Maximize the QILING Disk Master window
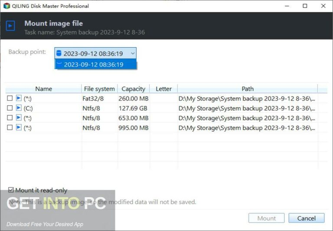The width and height of the screenshot is (333, 231). click(x=305, y=6)
